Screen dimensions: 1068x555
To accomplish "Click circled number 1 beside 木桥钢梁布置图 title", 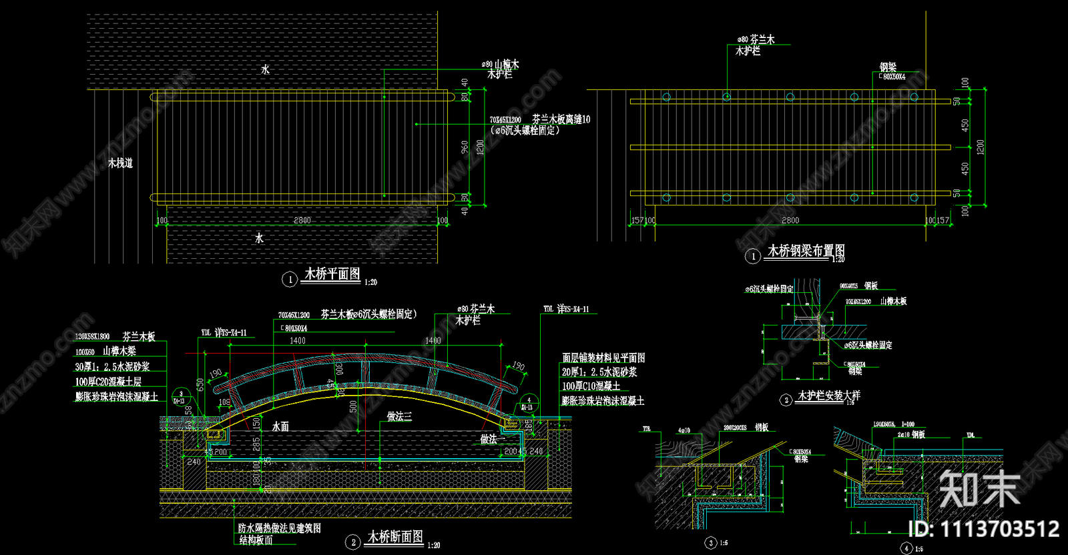I will pos(753,256).
